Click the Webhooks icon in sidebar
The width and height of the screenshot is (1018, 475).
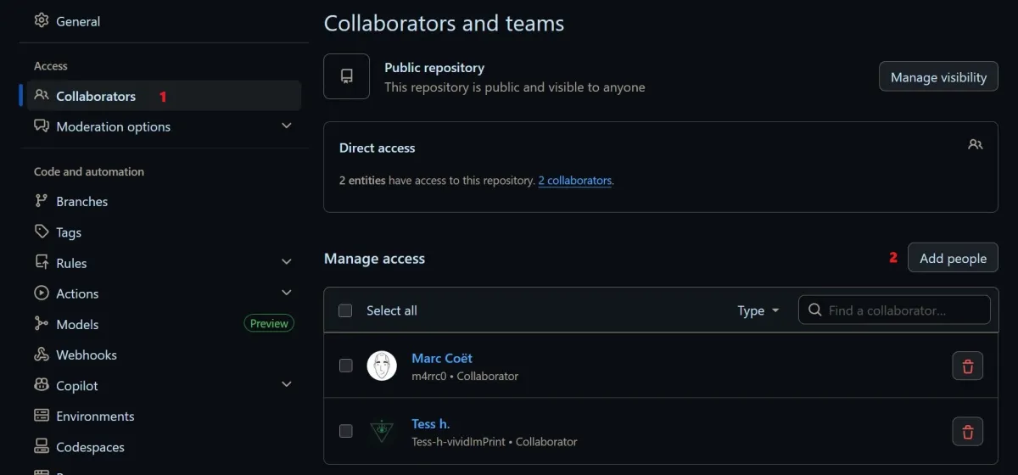tap(41, 355)
